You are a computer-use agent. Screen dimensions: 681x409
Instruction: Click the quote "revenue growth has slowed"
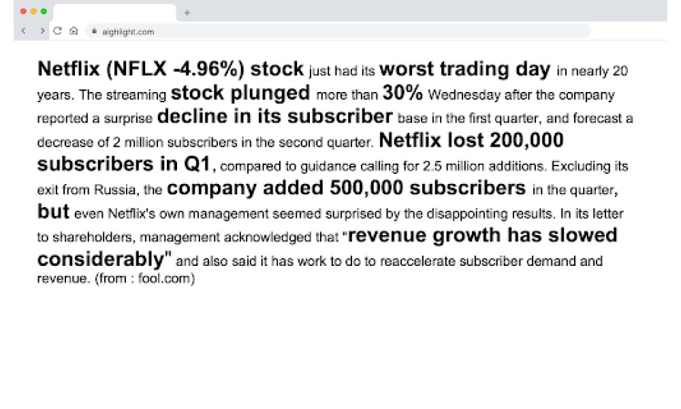point(483,235)
